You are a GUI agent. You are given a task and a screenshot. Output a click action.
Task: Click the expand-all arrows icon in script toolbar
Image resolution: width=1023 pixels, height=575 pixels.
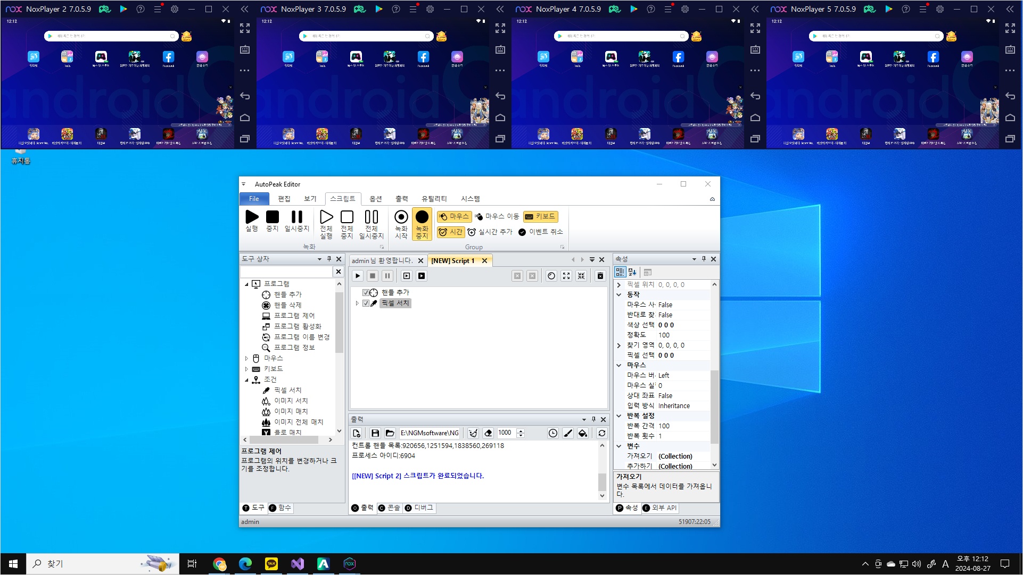click(x=566, y=276)
